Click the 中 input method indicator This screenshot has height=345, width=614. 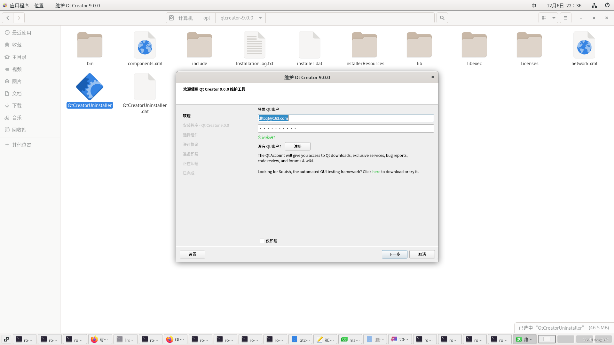533,5
